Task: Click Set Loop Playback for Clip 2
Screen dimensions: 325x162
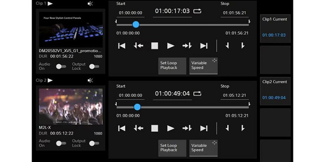Action: tap(172, 148)
